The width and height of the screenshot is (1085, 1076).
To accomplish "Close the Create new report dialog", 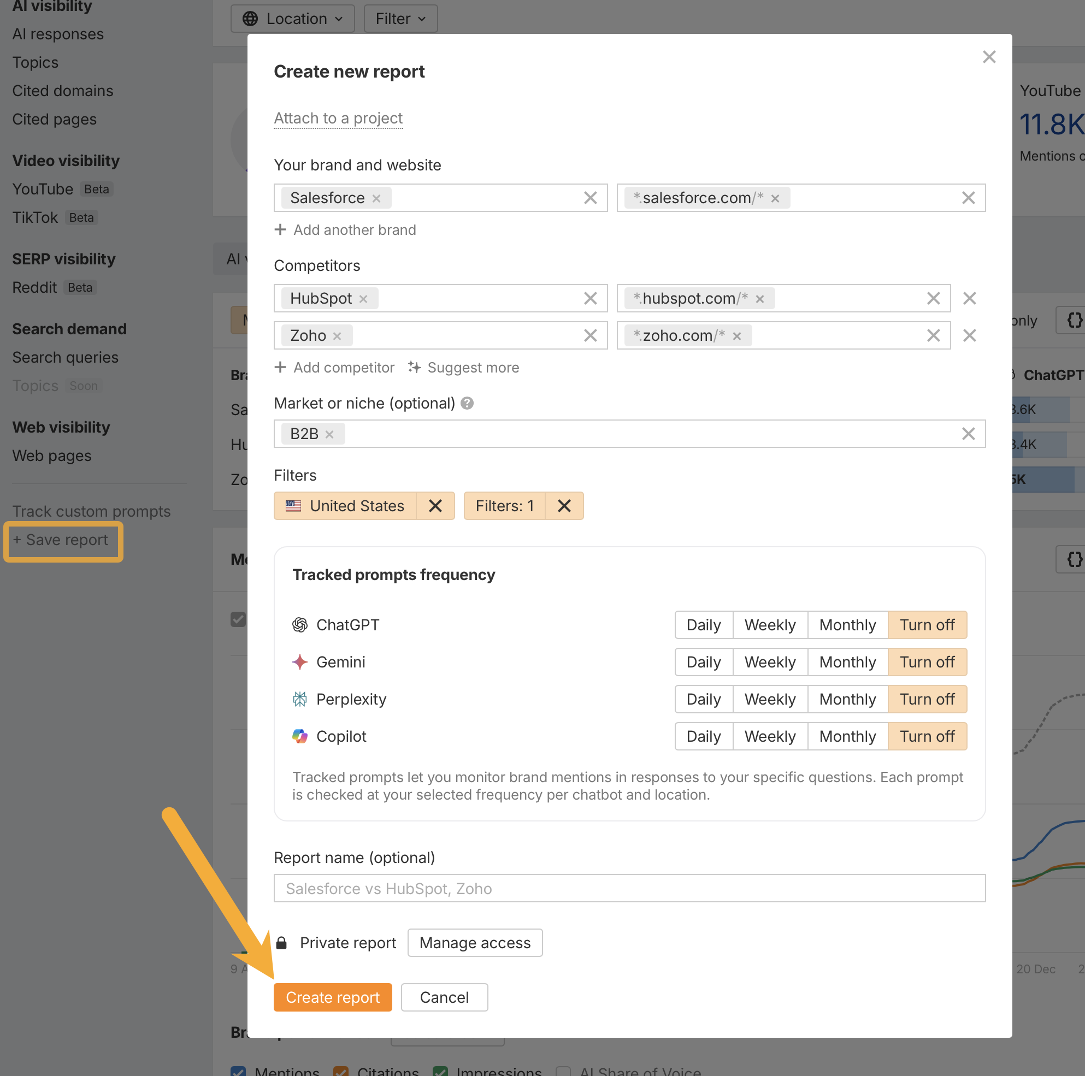I will point(988,57).
